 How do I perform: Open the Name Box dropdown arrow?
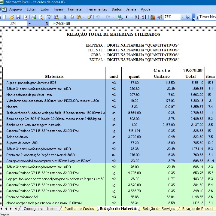(x=29, y=23)
